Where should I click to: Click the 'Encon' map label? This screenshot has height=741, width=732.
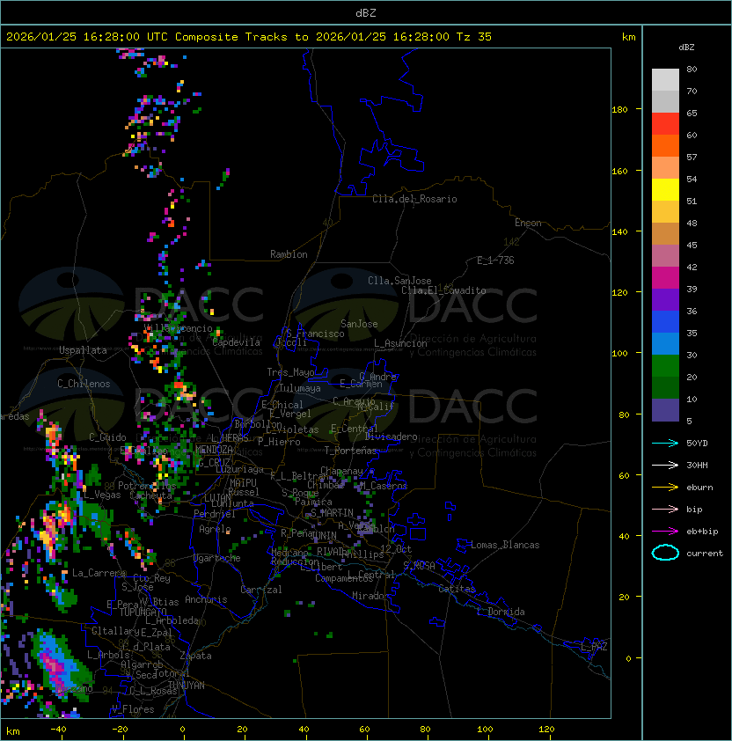pyautogui.click(x=528, y=223)
